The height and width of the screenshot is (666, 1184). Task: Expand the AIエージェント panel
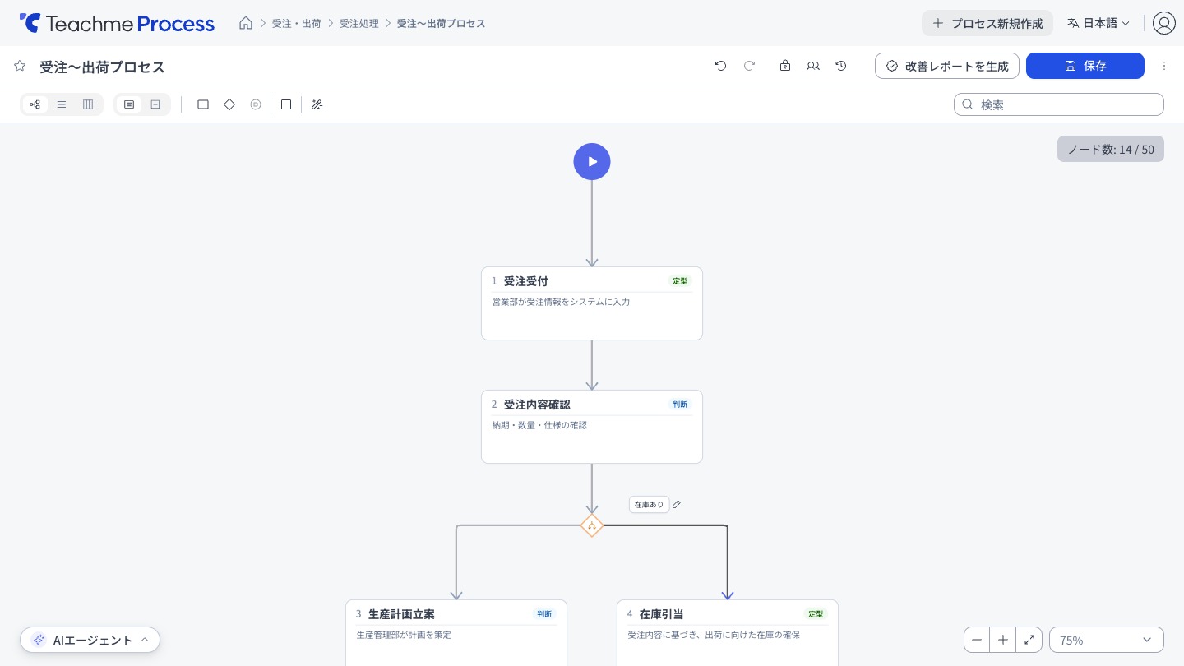tap(90, 640)
